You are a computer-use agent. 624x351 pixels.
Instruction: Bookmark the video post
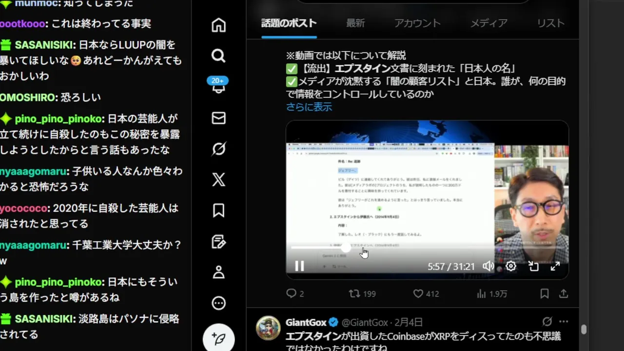pyautogui.click(x=545, y=293)
